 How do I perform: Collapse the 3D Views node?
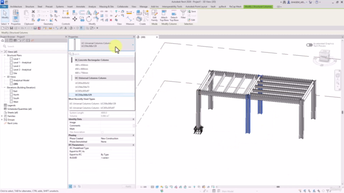point(5,77)
